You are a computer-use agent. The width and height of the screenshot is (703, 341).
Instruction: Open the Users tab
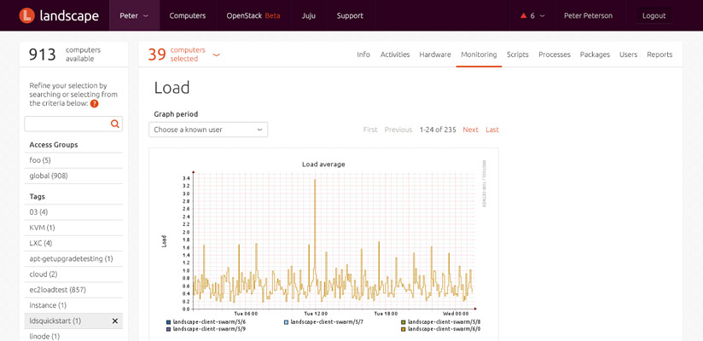[x=628, y=55]
